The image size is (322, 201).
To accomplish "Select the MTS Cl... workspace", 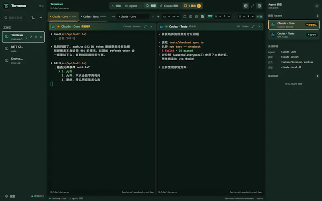I will tap(23, 49).
